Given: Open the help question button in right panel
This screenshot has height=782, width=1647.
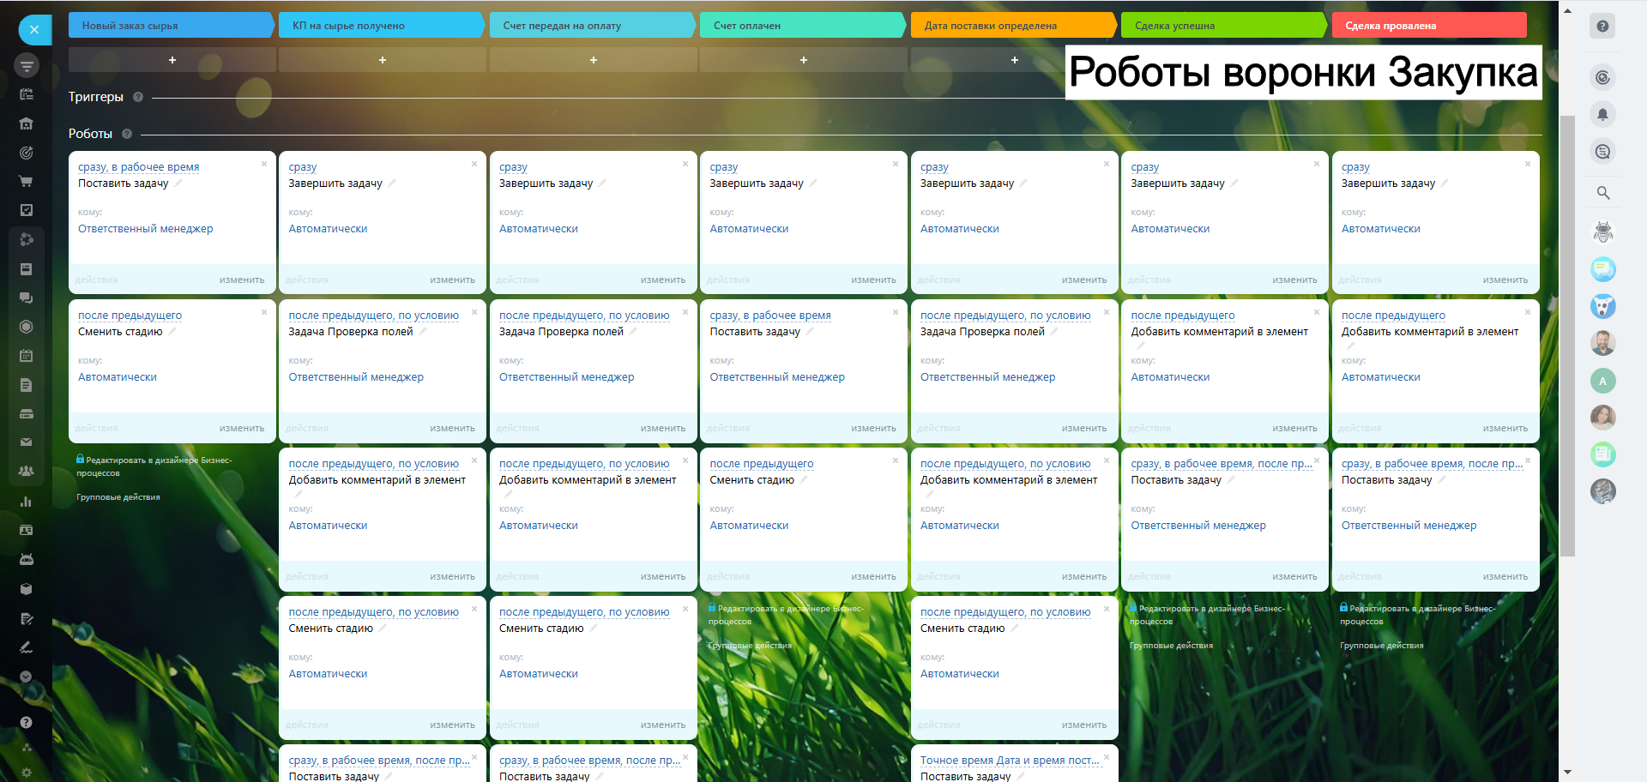Looking at the screenshot, I should [x=1602, y=26].
